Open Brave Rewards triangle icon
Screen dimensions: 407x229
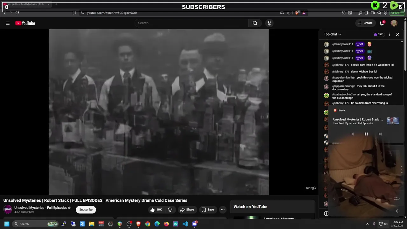304,13
